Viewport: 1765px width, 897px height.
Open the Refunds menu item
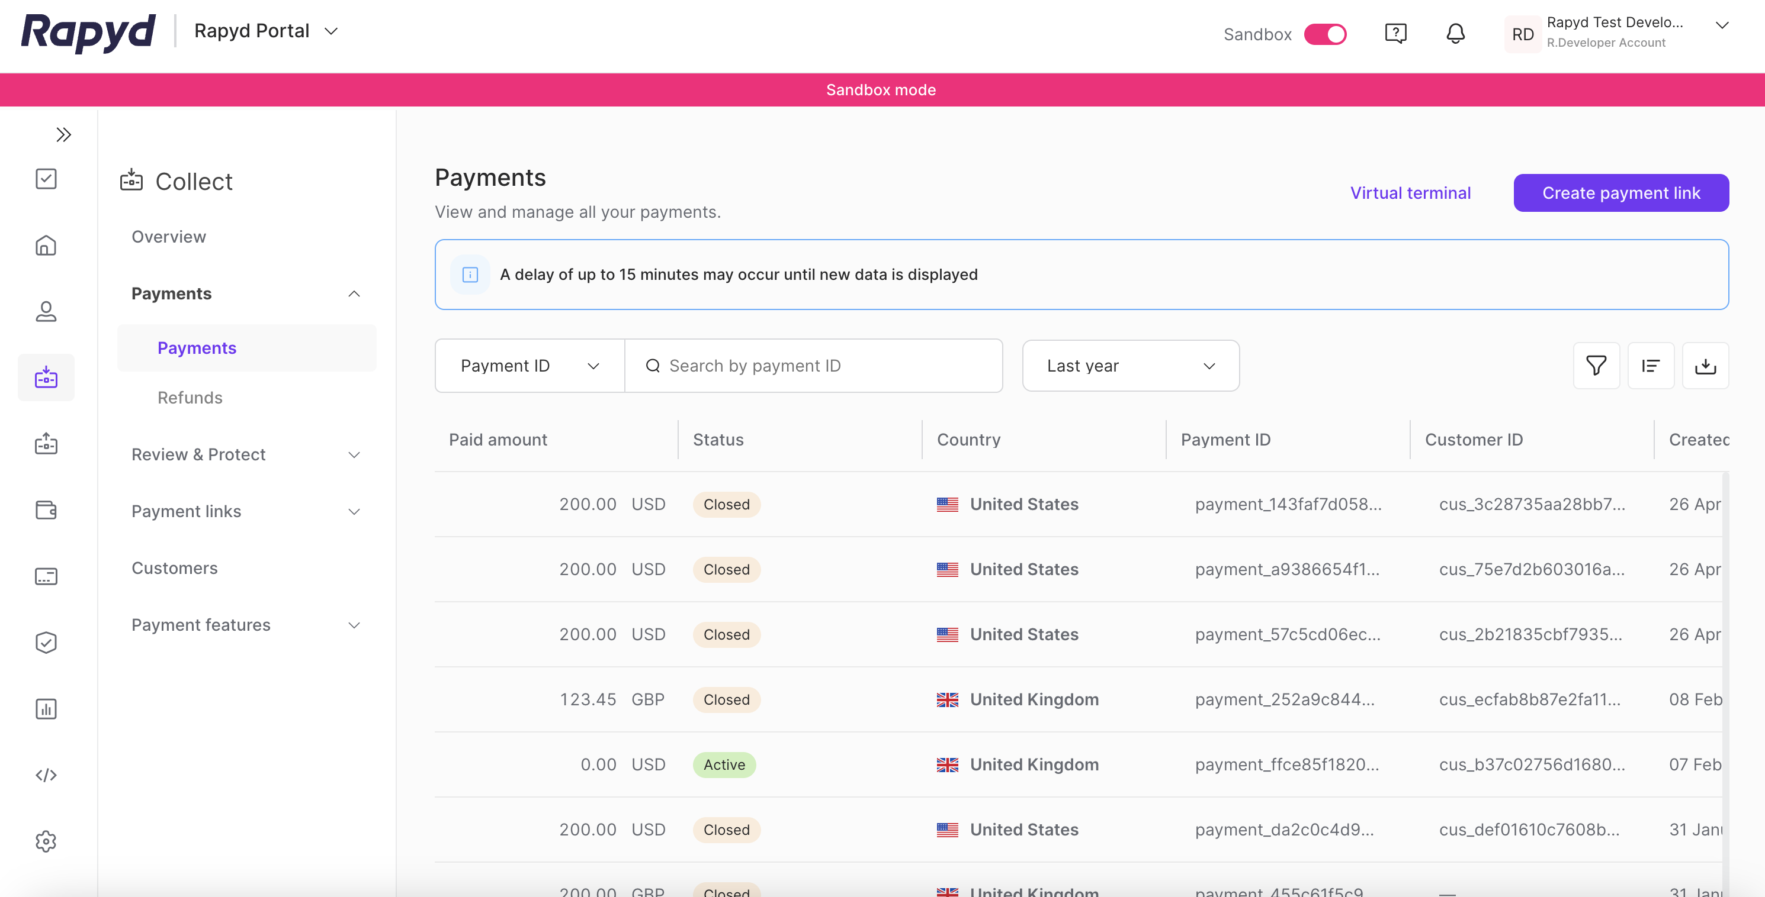coord(190,398)
